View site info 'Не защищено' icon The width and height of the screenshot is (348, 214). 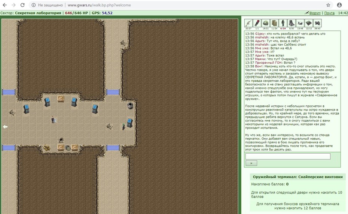click(x=34, y=5)
